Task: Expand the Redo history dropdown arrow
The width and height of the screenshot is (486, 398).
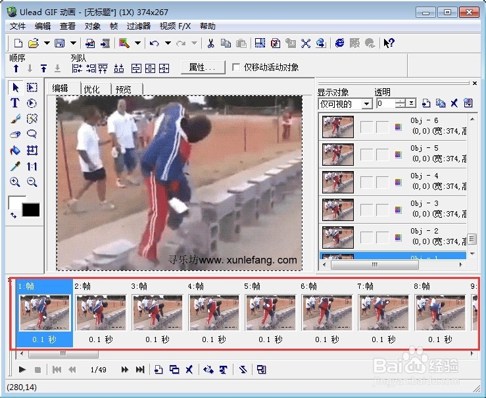Action: pos(194,43)
